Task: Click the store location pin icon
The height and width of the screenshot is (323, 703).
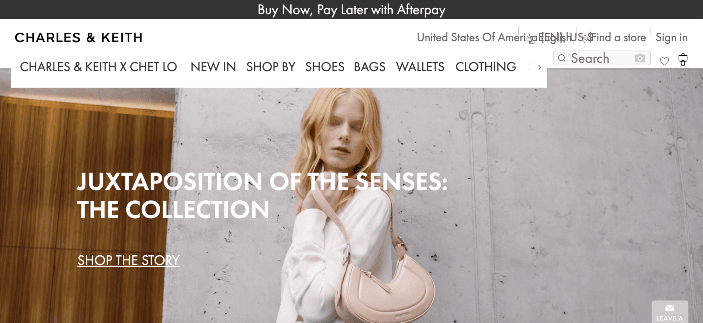Action: point(585,39)
